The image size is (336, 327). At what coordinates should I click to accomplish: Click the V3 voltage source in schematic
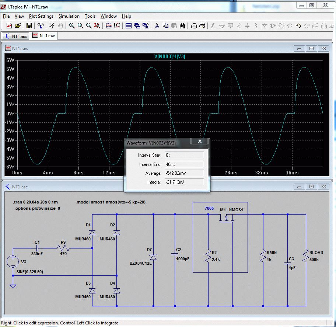coord(13,262)
